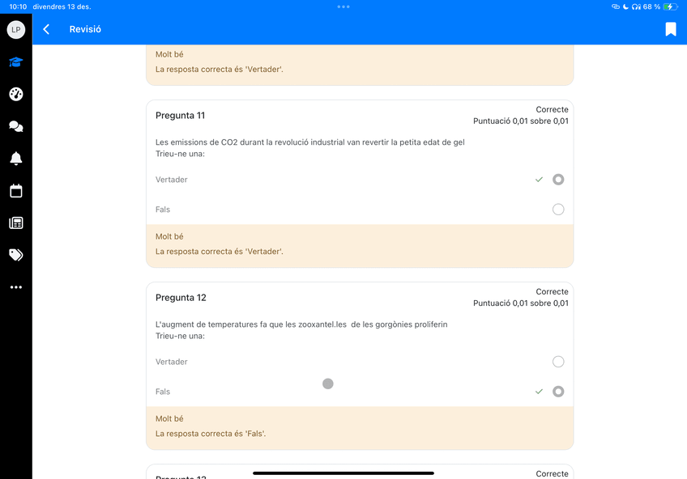Screen dimensions: 687x479
Task: Select Fals radio for Pregunta 12
Action: click(558, 392)
